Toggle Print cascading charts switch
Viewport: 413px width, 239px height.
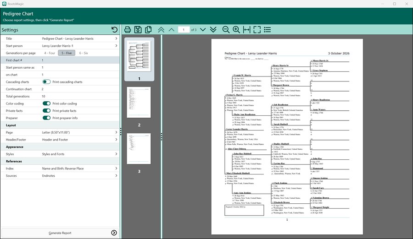47,82
